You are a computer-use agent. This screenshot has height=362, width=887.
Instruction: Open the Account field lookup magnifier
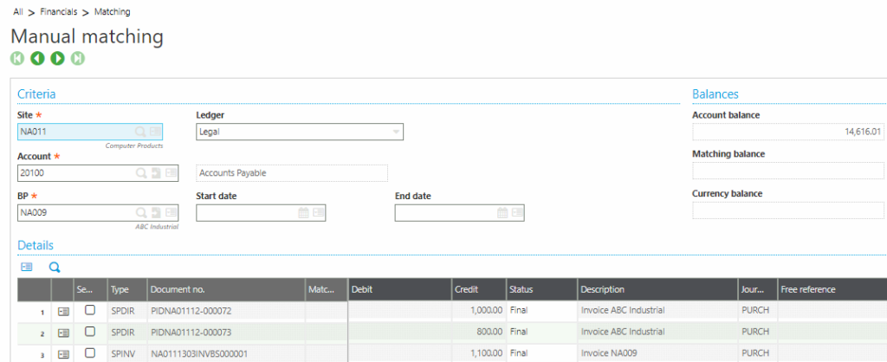pos(140,173)
